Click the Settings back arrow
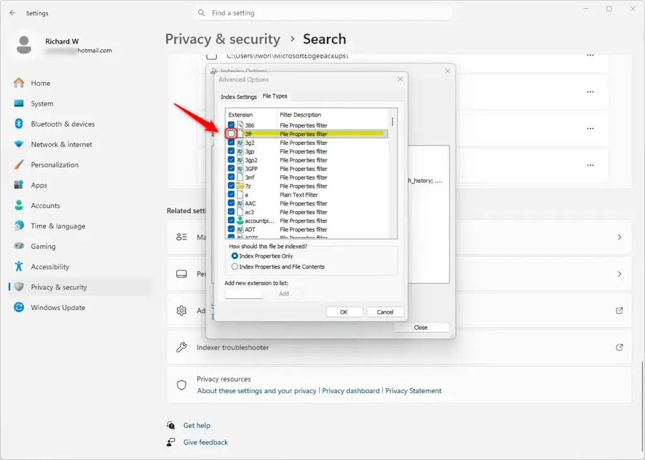 tap(13, 13)
